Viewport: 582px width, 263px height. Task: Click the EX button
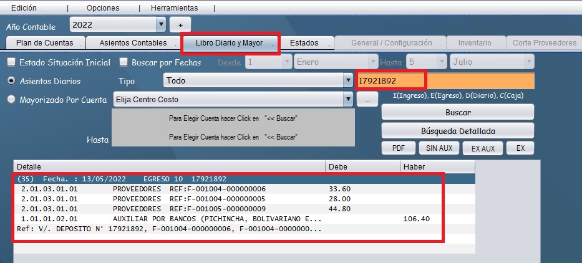(520, 148)
